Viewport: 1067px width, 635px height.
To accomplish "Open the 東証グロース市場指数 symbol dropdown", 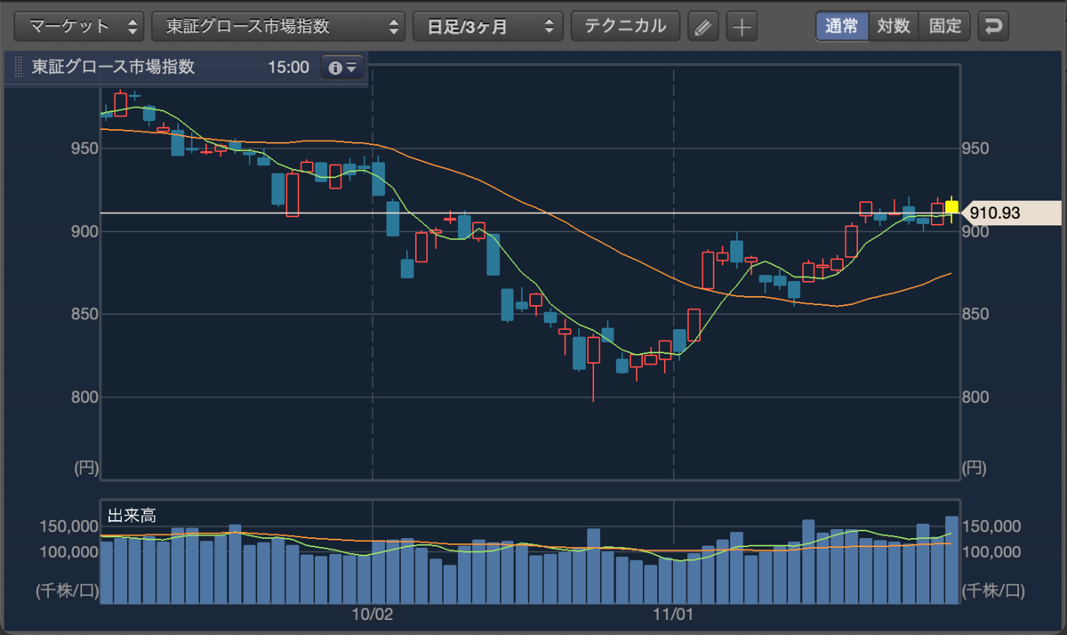I will [278, 26].
